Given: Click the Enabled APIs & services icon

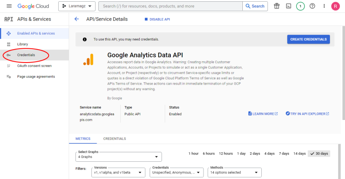Looking at the screenshot, I should click(9, 34).
